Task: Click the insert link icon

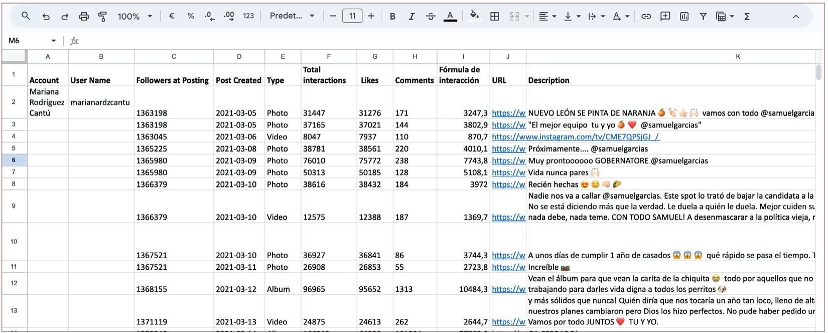Action: pos(646,16)
